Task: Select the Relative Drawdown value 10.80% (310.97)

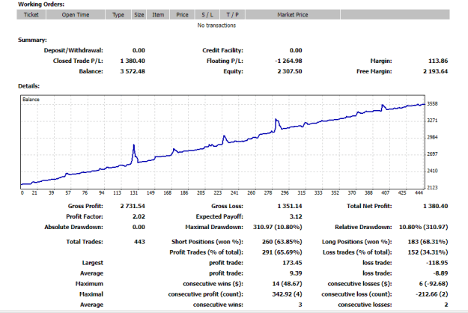Action: tap(424, 227)
